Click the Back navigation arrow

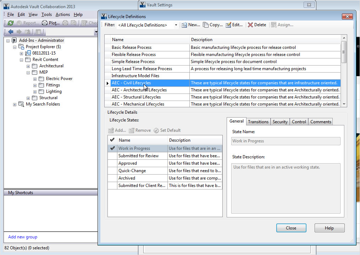point(11,32)
